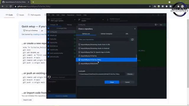This screenshot has width=189, height=106.
Task: Uncheck the logout.php checkbox
Action: [x=48, y=42]
